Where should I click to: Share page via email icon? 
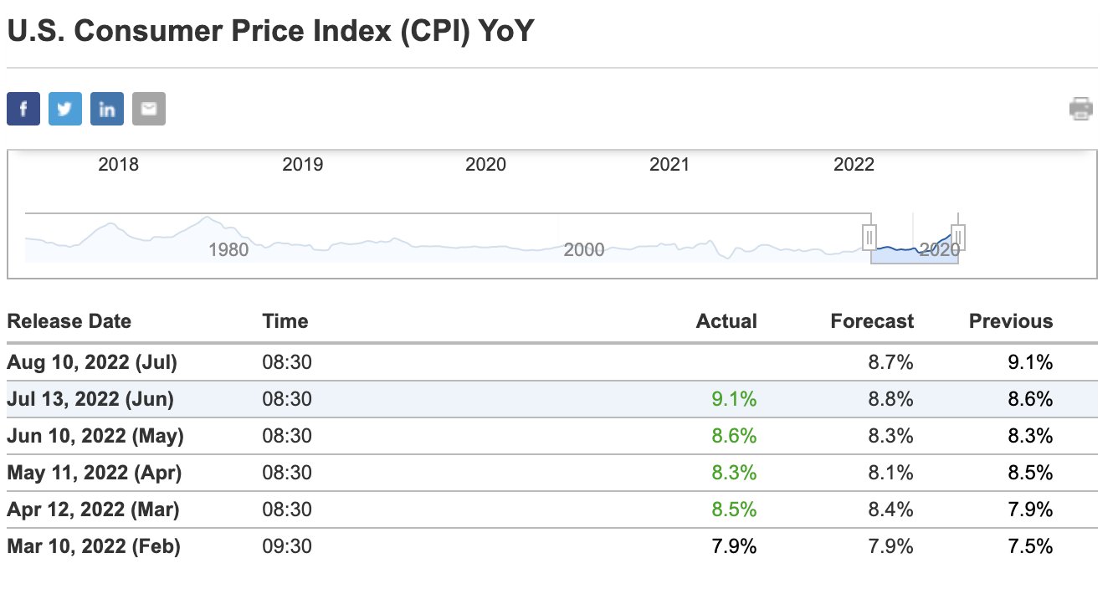pyautogui.click(x=149, y=109)
